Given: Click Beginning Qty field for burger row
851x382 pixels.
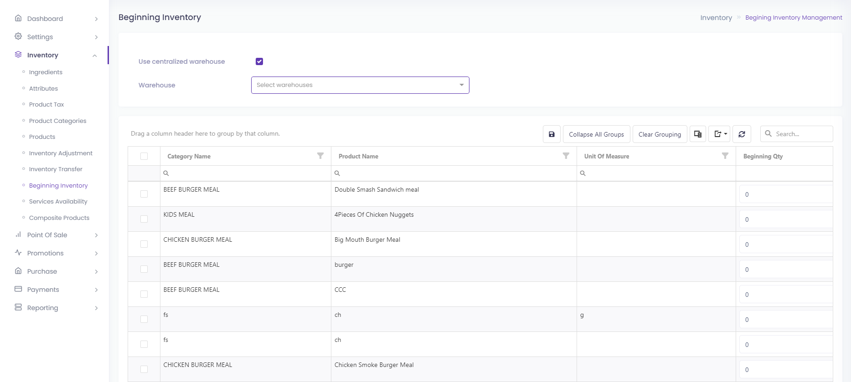Looking at the screenshot, I should (x=786, y=270).
